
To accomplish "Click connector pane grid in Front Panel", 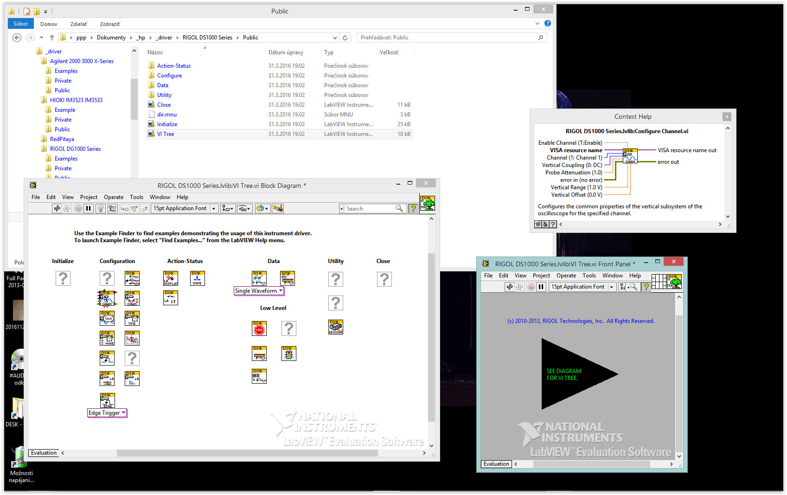I will 659,282.
